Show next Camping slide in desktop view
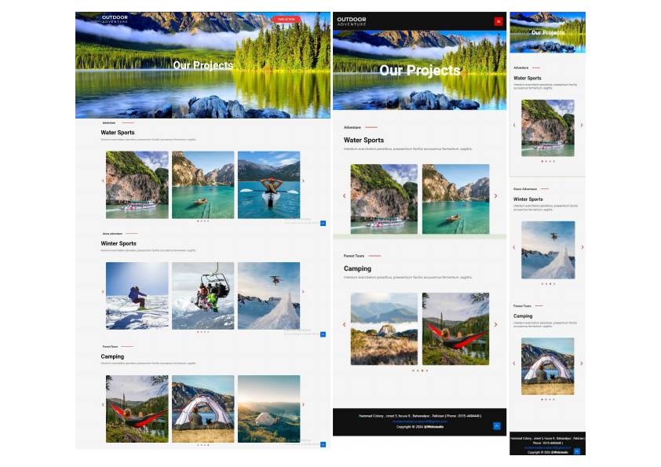661x467 pixels. (x=303, y=405)
